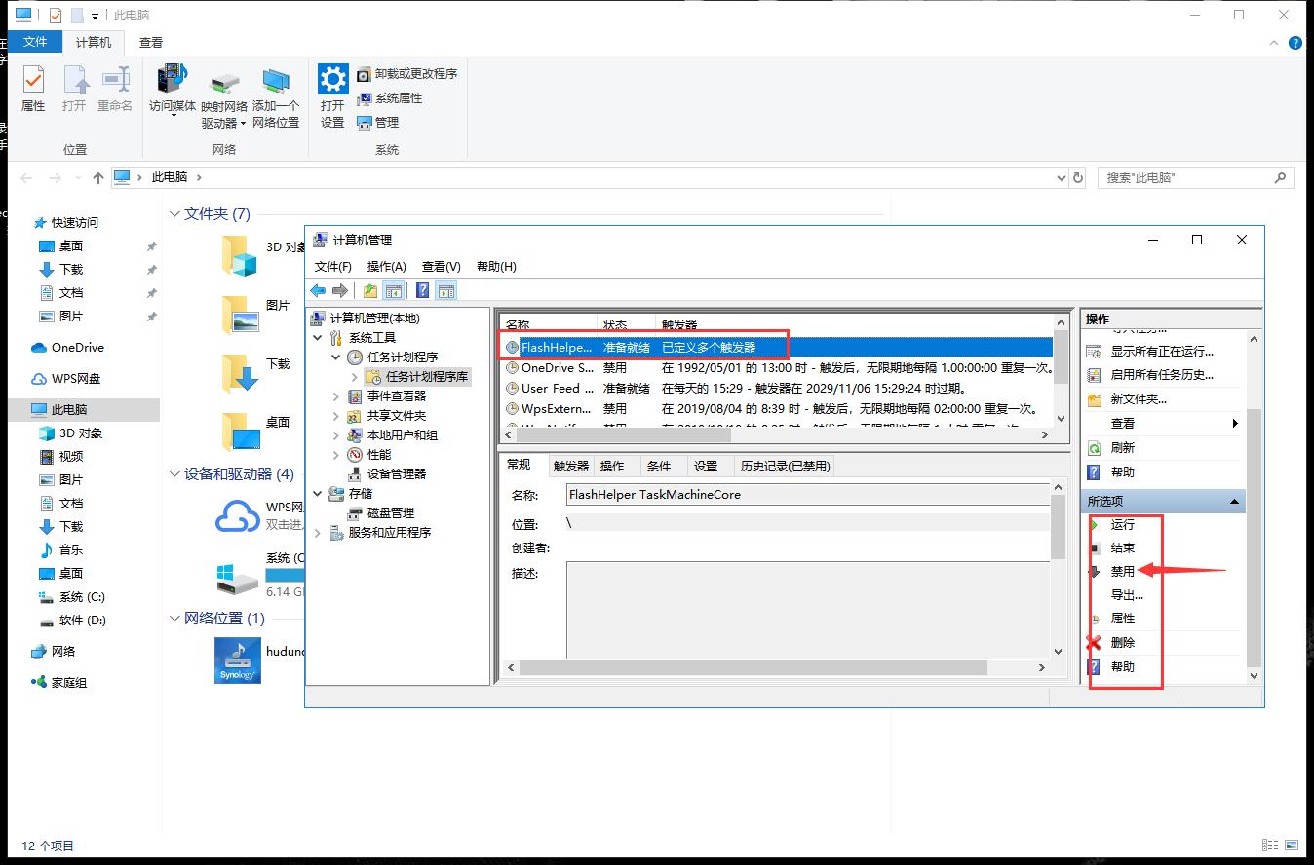Click the 导出... action

(x=1126, y=594)
